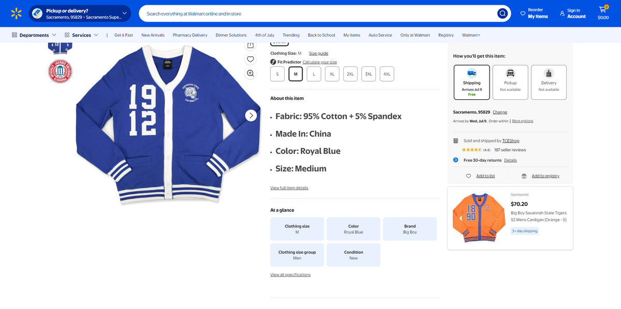Click Change location link
The width and height of the screenshot is (621, 309).
point(500,112)
